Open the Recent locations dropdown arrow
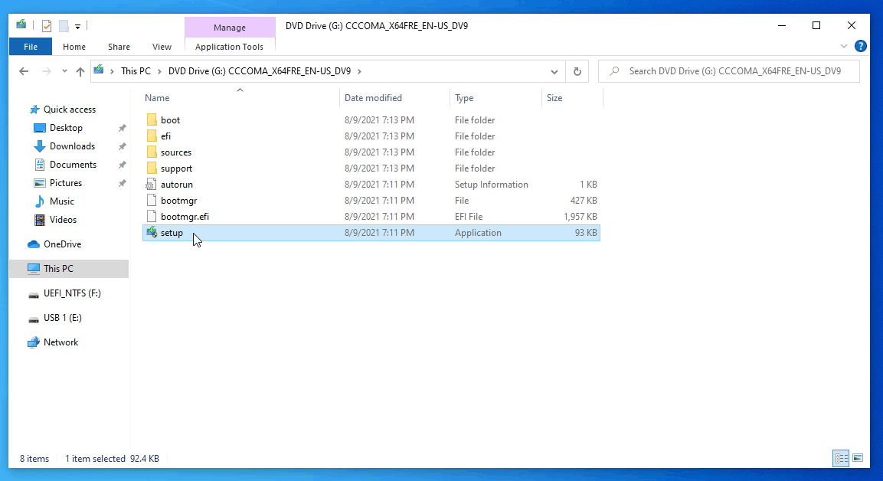883x481 pixels. [65, 71]
